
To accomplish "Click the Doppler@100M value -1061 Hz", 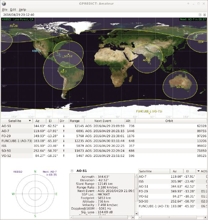I will [x=104, y=209].
